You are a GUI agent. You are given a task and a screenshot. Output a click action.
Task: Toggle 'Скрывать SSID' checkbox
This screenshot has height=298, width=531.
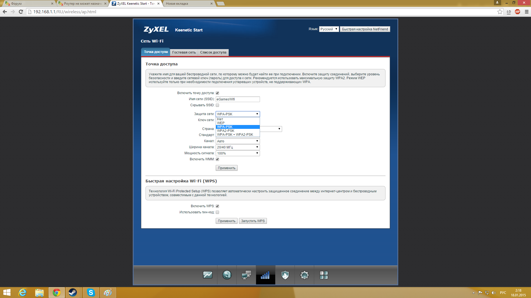pyautogui.click(x=217, y=105)
